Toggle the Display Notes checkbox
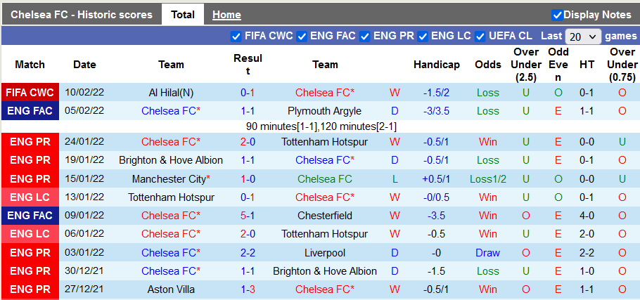640x300 pixels. pyautogui.click(x=557, y=15)
